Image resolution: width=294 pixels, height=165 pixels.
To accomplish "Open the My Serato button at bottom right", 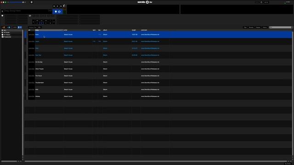I will click(288, 164).
